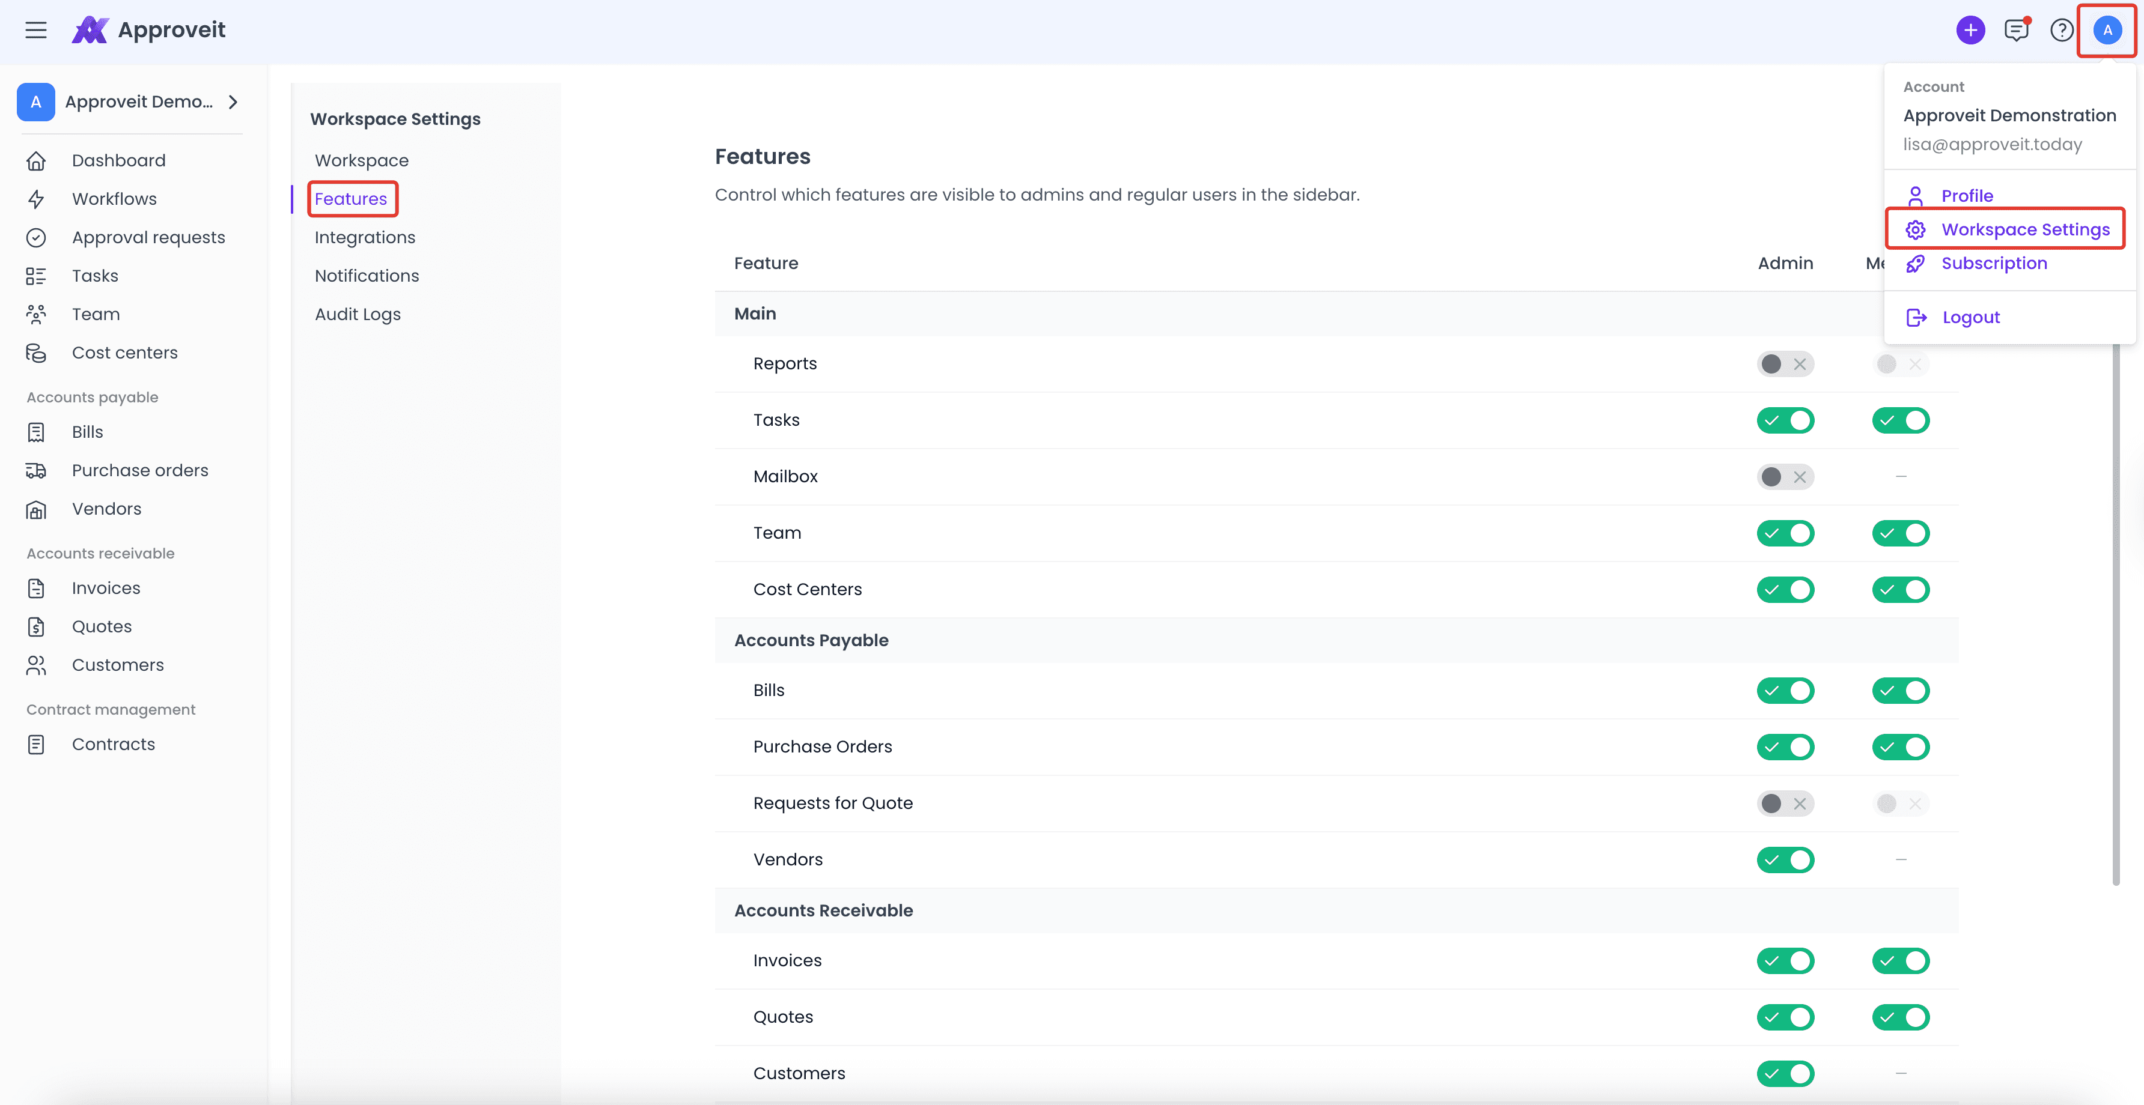
Task: Click the page vertical scrollbar
Action: point(2116,616)
